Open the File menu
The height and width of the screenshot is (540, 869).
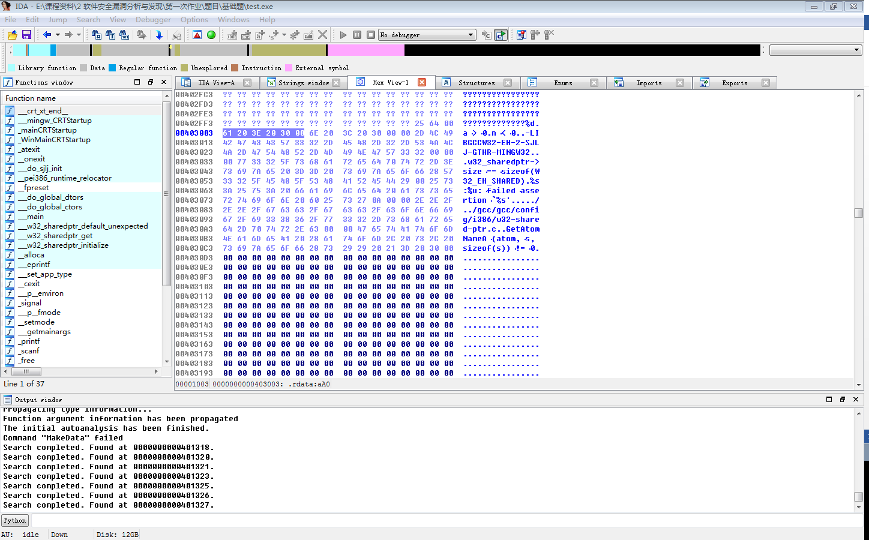tap(11, 20)
